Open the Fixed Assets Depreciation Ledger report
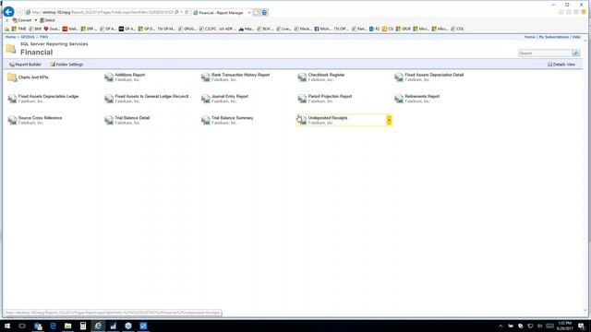Screen dimensions: 591x332 pos(48,96)
